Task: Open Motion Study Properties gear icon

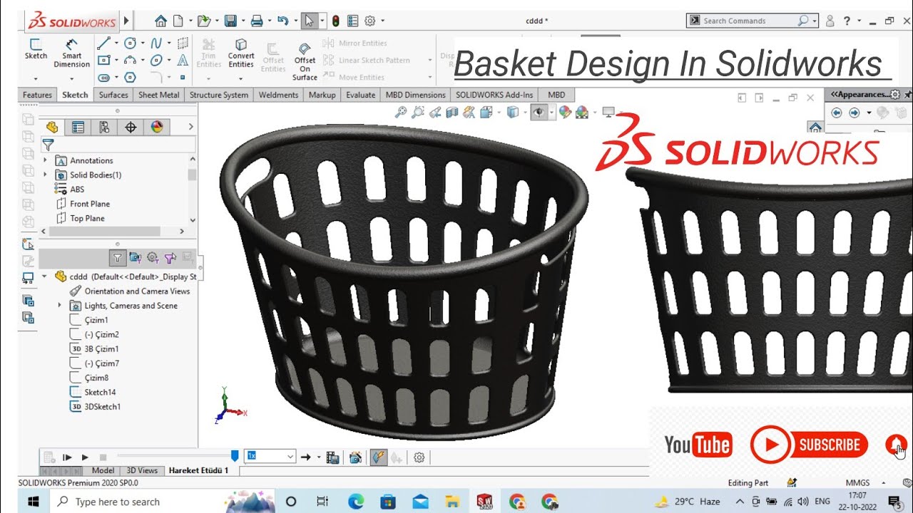Action: [x=419, y=457]
